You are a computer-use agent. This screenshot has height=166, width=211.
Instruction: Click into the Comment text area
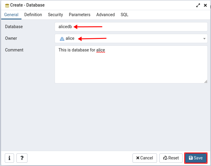point(131,65)
